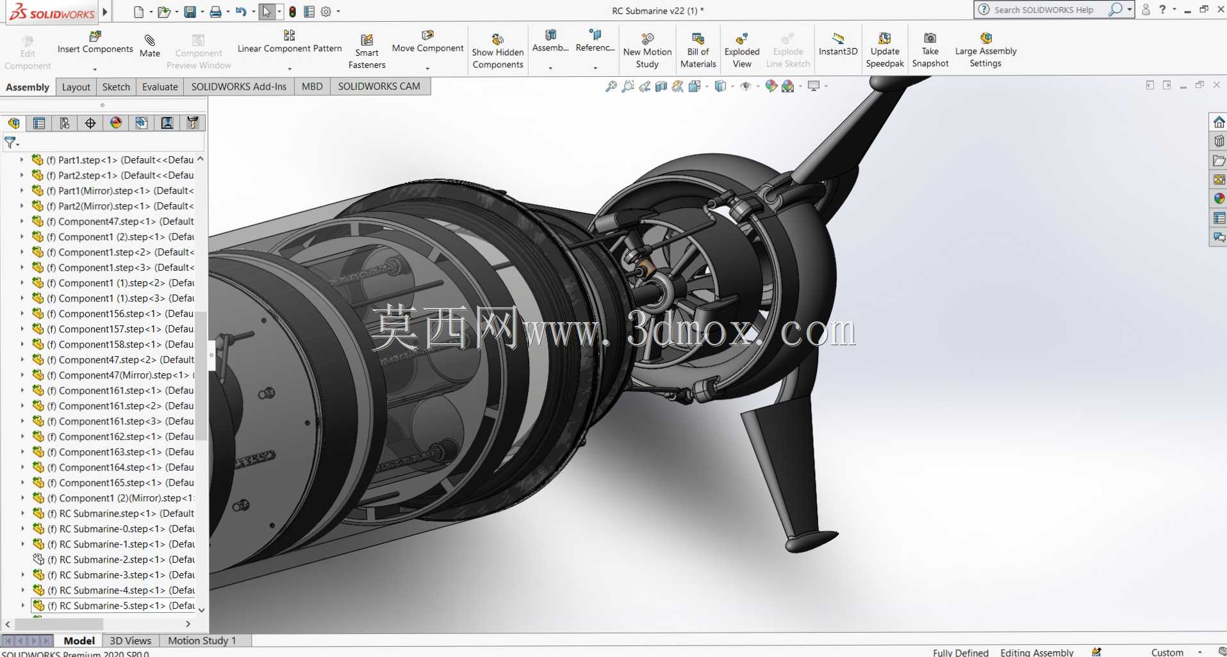Select the Mate tool
Screen dimensions: 1227x657
(x=150, y=46)
